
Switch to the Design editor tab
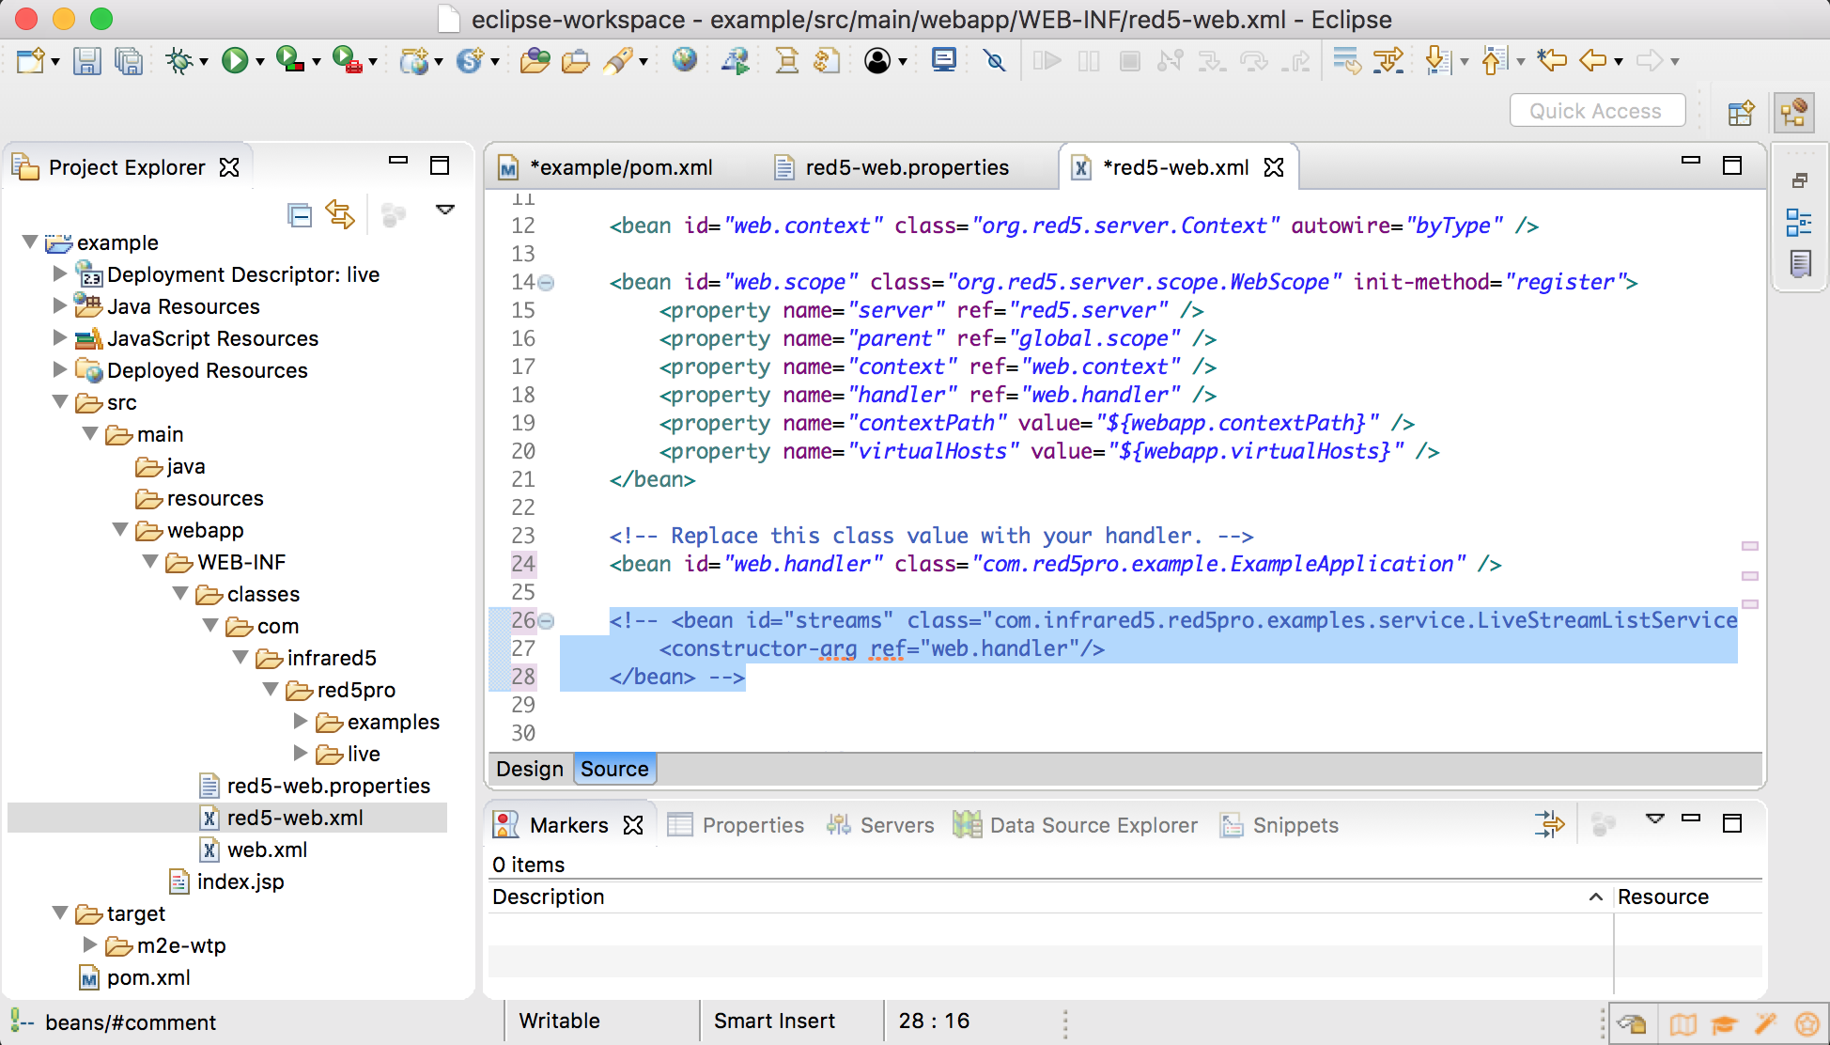tap(530, 769)
